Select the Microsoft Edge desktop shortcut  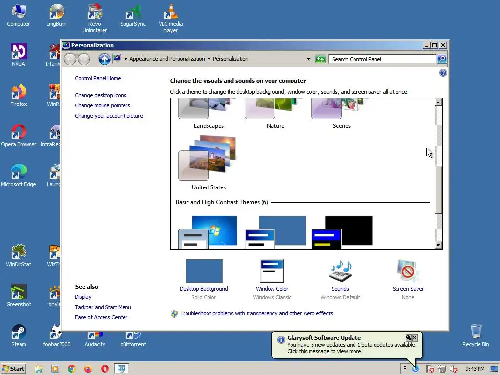[19, 175]
